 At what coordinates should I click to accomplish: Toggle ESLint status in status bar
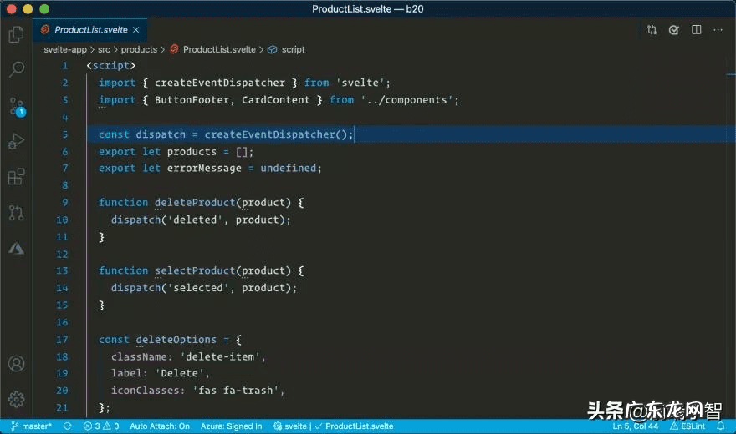(687, 426)
